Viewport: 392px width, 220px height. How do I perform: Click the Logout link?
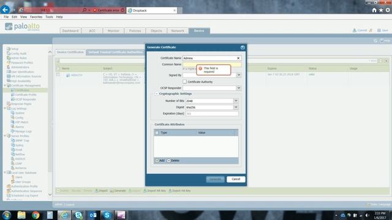[70, 205]
